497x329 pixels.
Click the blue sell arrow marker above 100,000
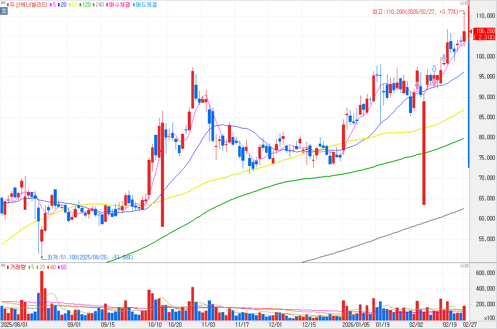pos(444,59)
